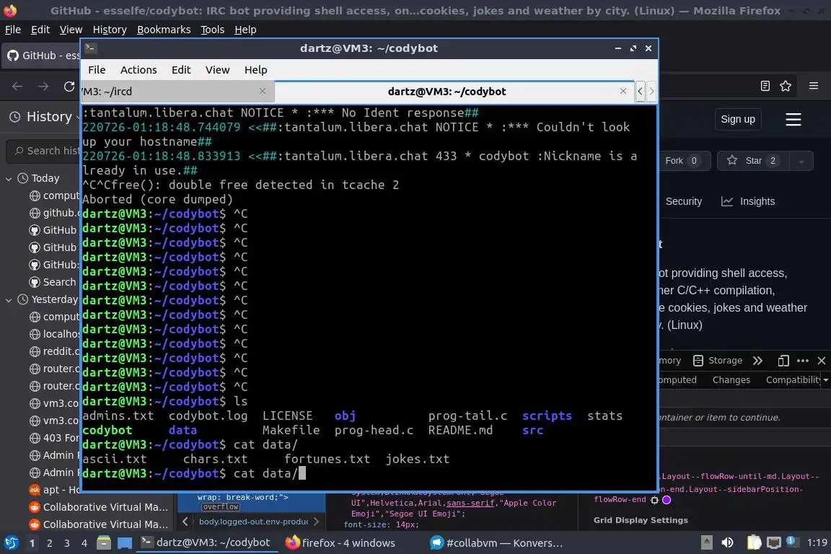The image size is (831, 554).
Task: Open the Insights repository tab
Action: 748,201
